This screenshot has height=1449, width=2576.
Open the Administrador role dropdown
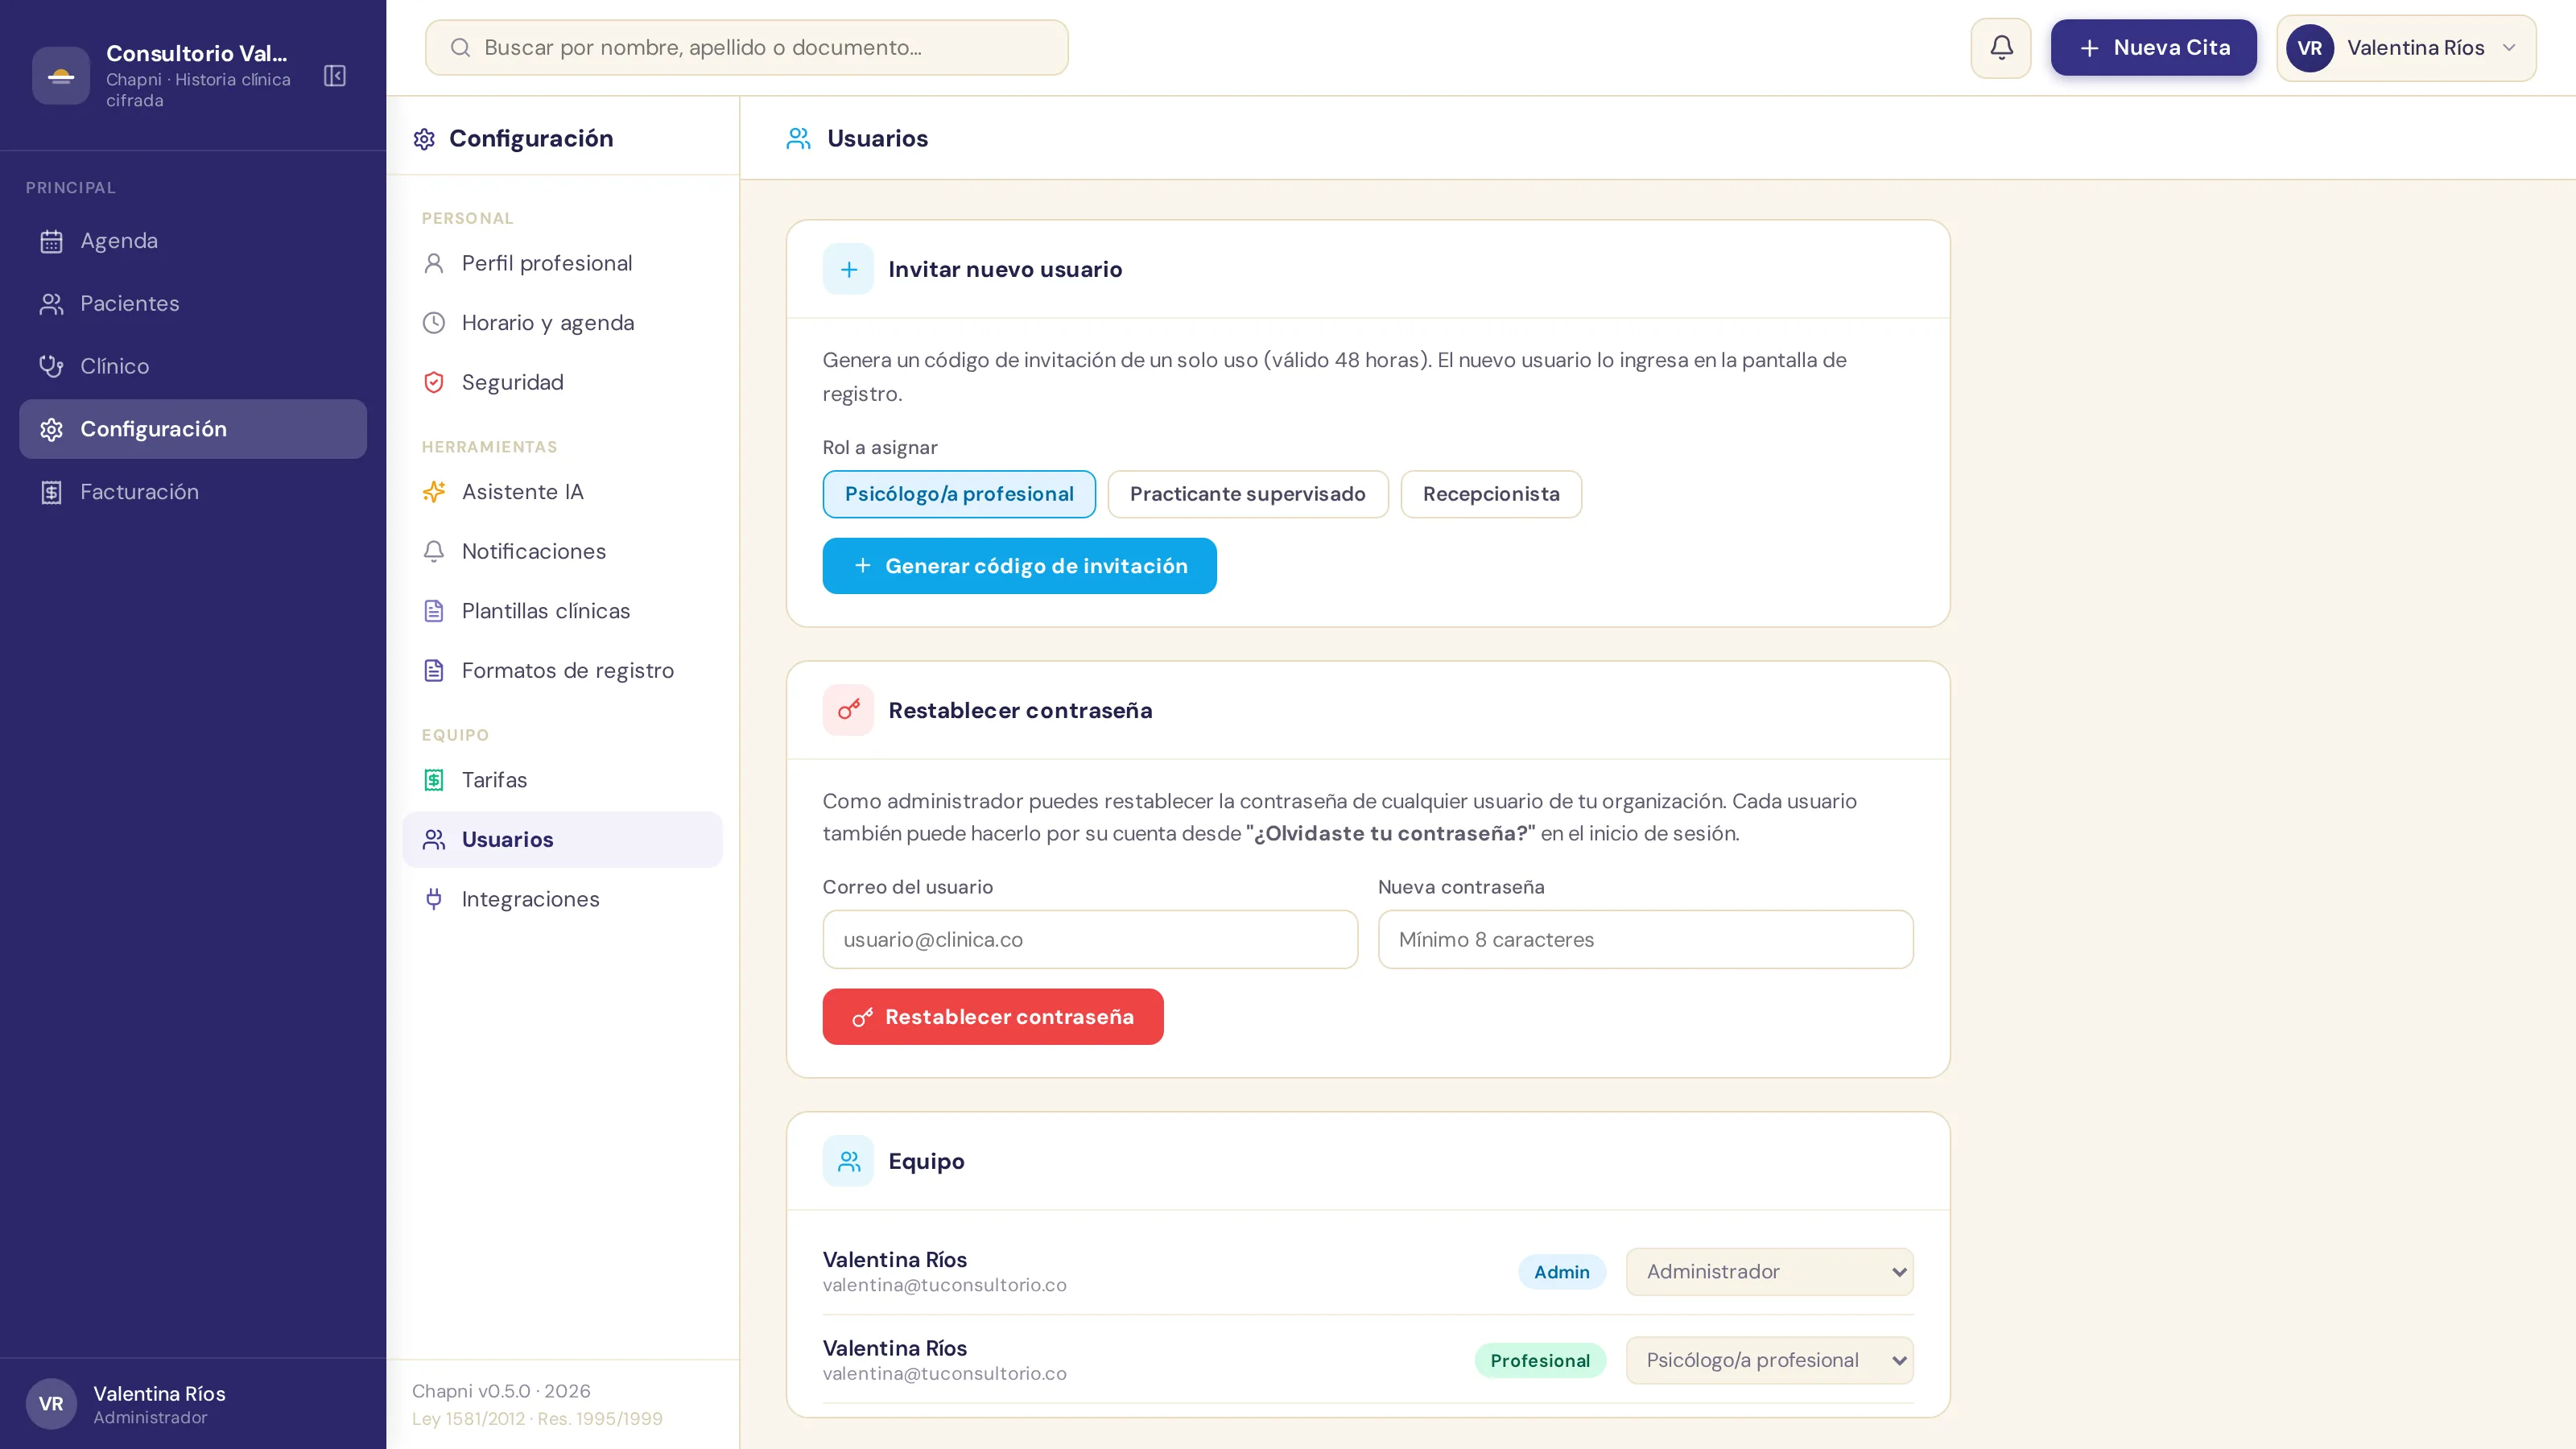point(1770,1272)
